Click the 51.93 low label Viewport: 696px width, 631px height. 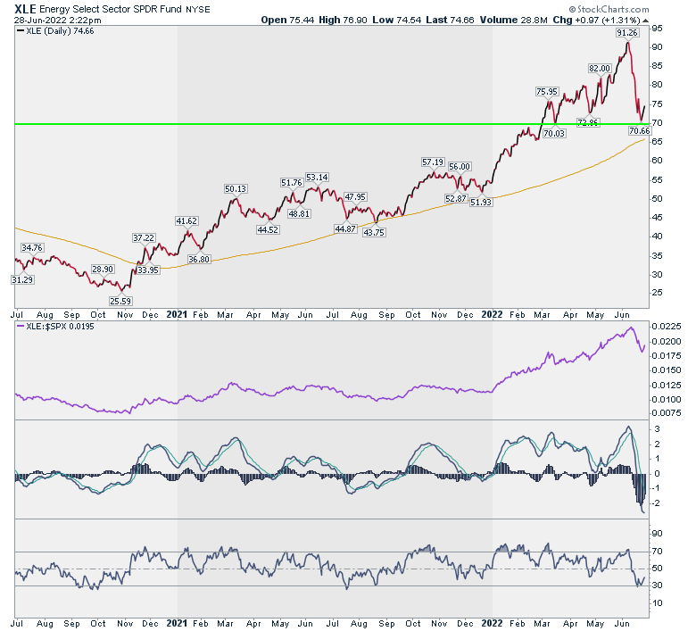coord(481,202)
